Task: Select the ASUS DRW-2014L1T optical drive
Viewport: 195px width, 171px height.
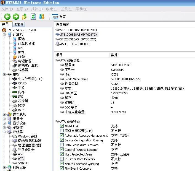Action: (x=75, y=44)
